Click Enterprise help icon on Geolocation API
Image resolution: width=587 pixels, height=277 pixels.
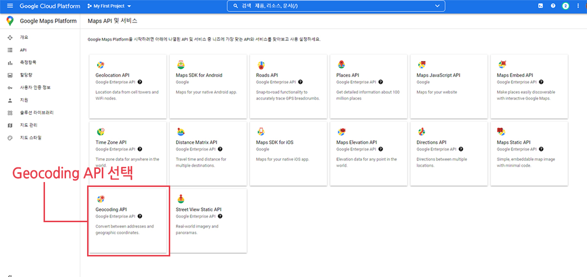tap(140, 82)
